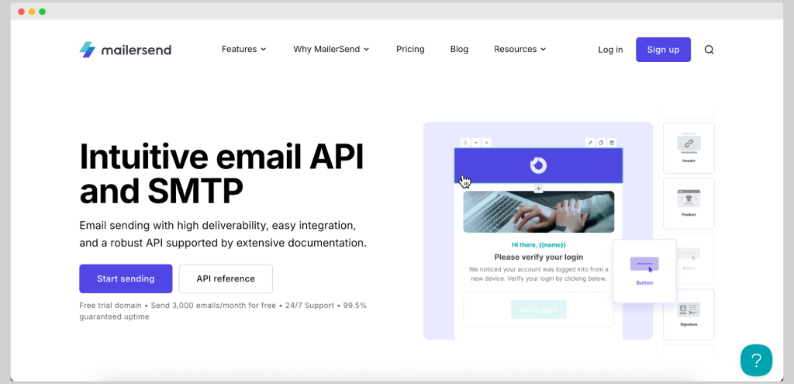Open the API reference button

[x=226, y=278]
